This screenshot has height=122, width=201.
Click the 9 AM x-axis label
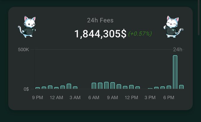(113, 98)
